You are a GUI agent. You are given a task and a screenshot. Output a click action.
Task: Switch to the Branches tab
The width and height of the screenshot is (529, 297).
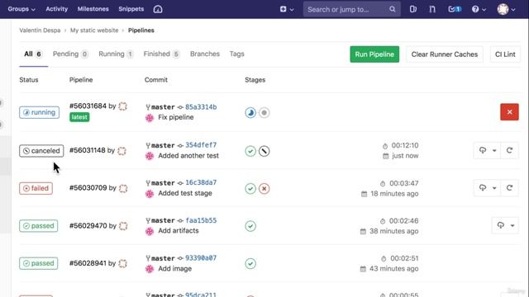(x=205, y=54)
